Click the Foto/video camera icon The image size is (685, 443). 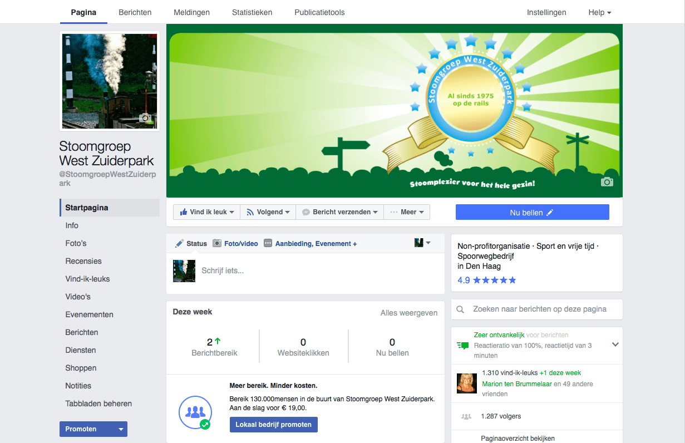pyautogui.click(x=217, y=243)
